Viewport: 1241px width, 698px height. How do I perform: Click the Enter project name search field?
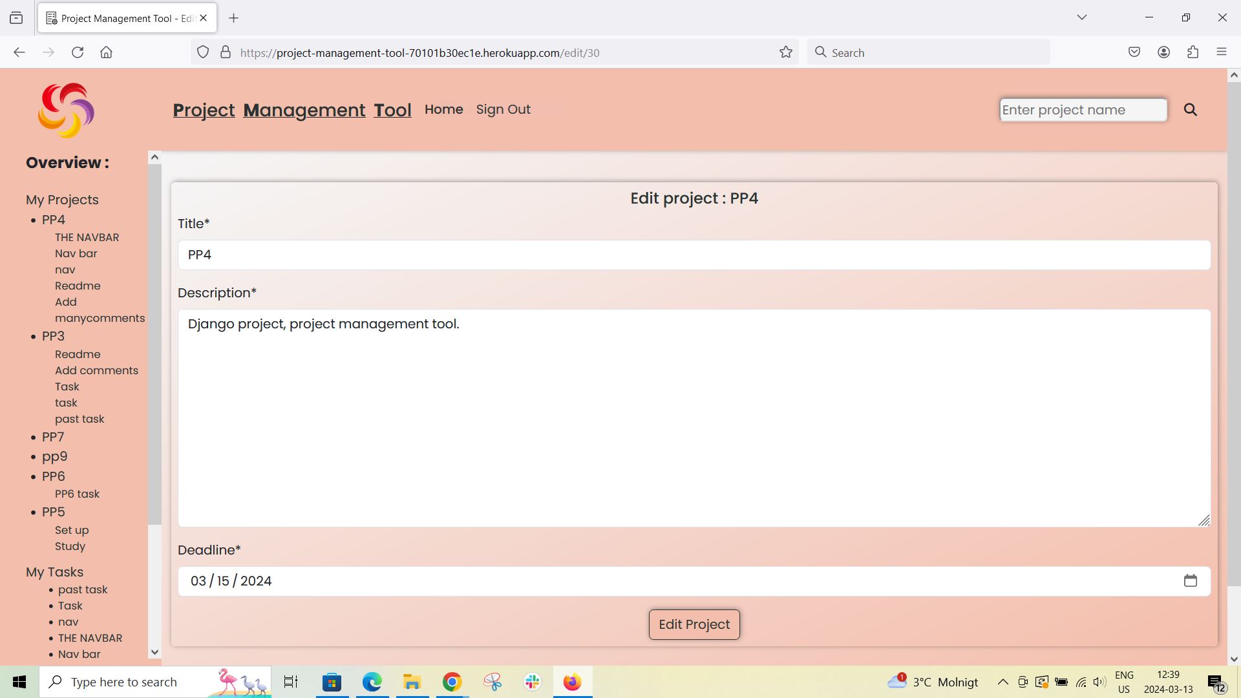tap(1083, 110)
